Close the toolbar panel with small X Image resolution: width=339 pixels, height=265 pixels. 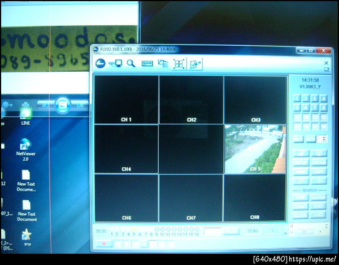coord(326,63)
